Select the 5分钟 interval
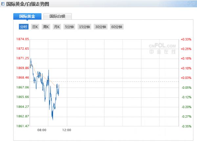Image resolution: width=197 pixels, height=144 pixels. coord(69,27)
